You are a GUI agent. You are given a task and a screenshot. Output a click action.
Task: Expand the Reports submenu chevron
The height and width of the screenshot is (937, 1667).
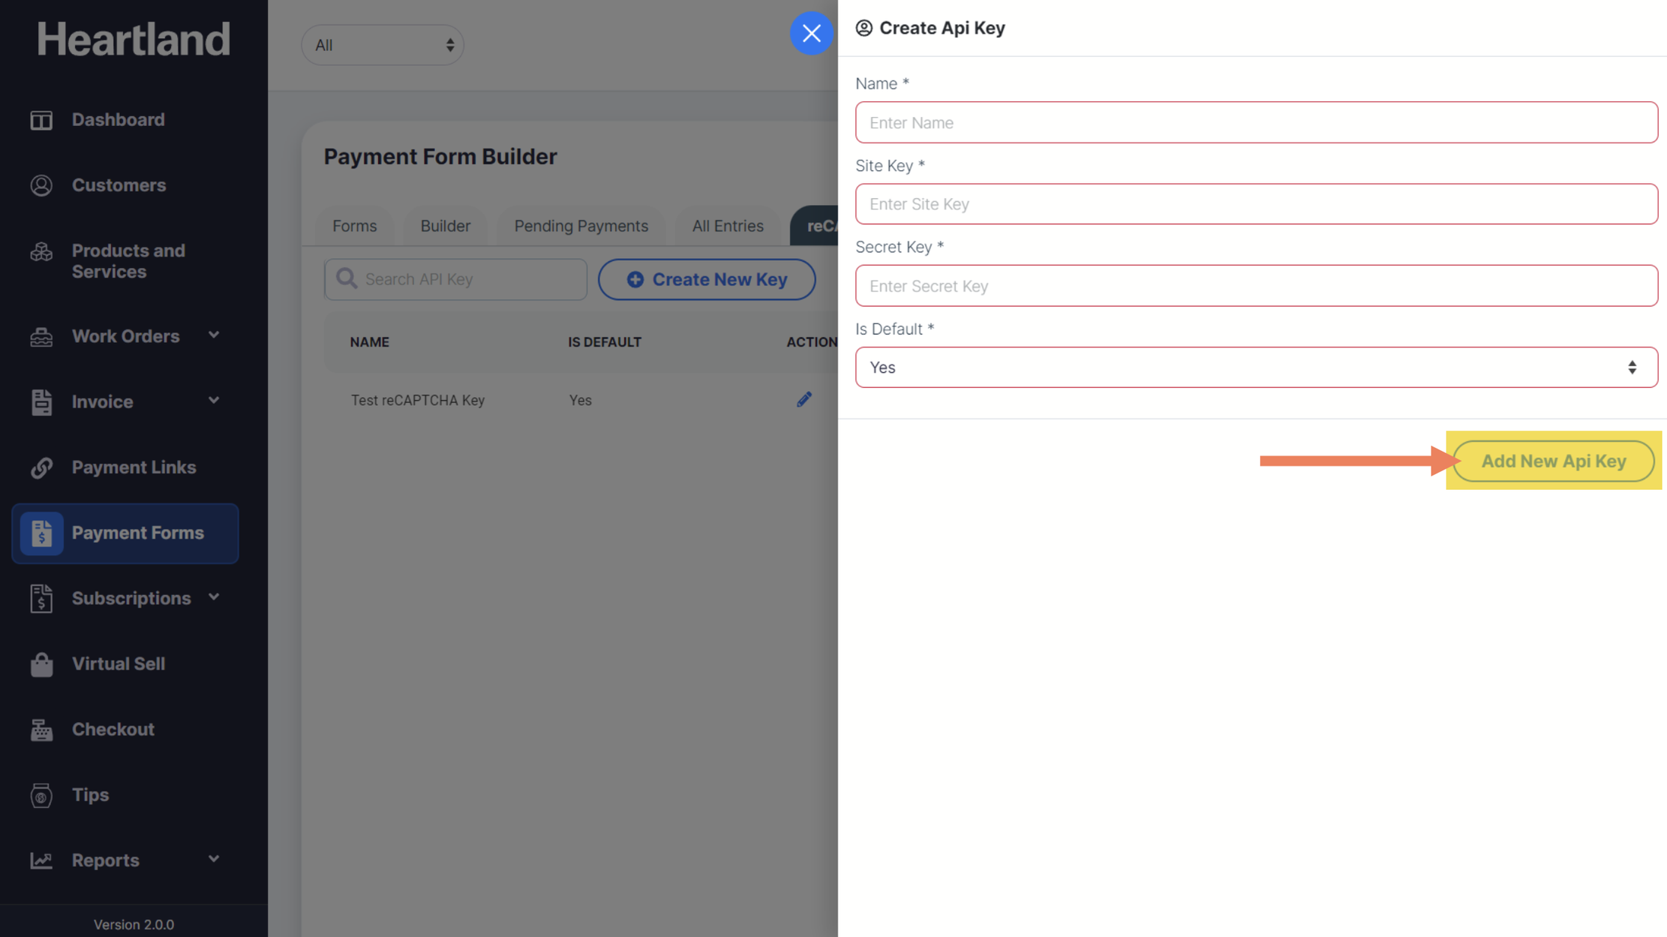pyautogui.click(x=214, y=859)
